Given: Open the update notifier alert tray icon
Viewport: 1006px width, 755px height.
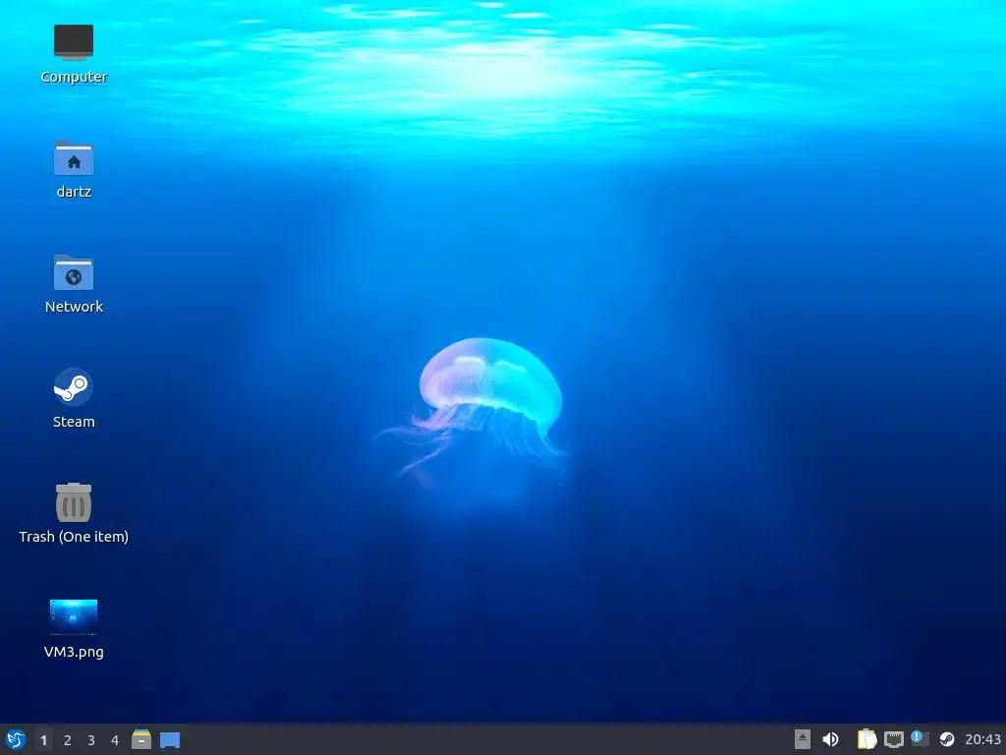Looking at the screenshot, I should pyautogui.click(x=920, y=738).
